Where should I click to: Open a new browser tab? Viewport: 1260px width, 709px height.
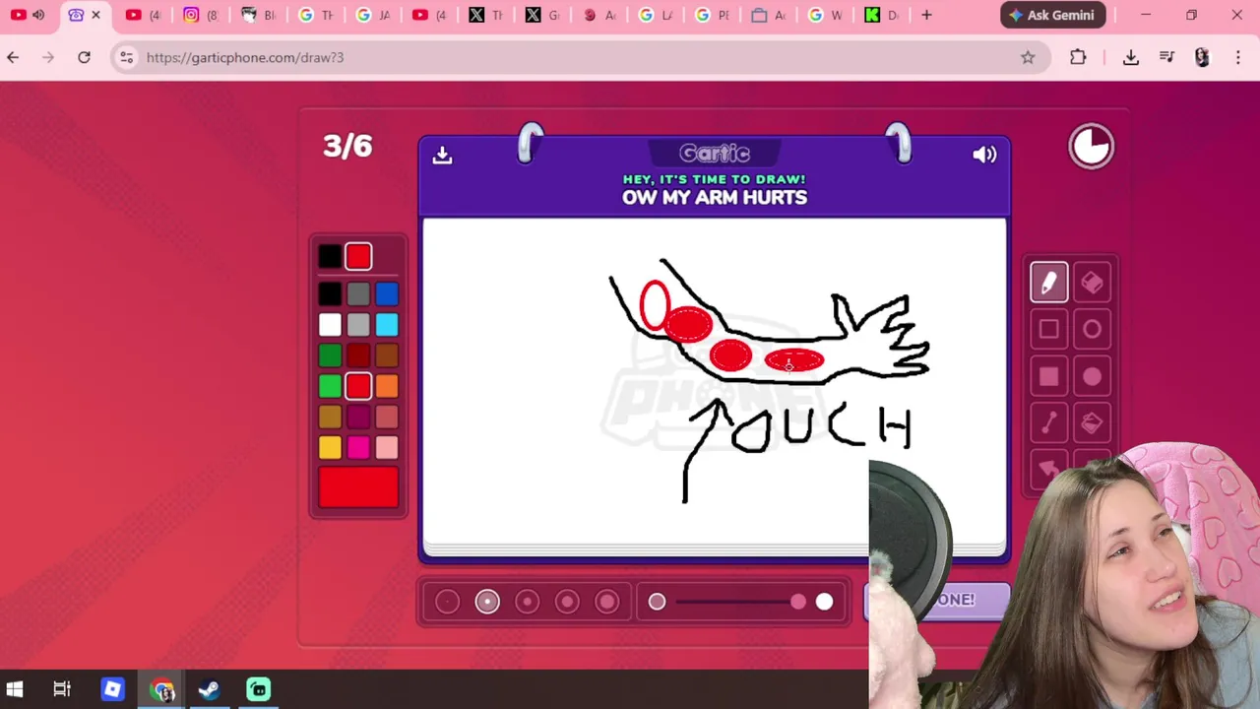[x=926, y=15]
